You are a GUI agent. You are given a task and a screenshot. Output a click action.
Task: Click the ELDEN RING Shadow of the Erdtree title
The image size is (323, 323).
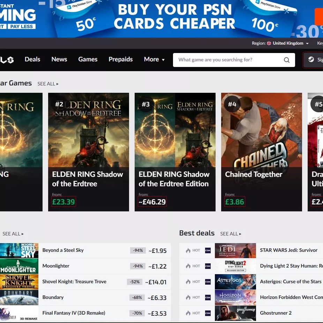point(88,179)
